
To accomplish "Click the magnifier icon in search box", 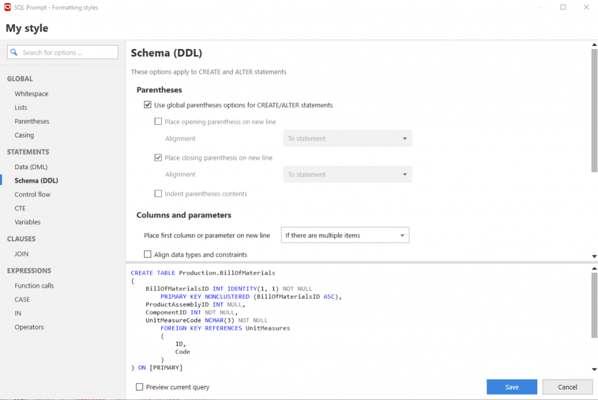I will tap(14, 52).
